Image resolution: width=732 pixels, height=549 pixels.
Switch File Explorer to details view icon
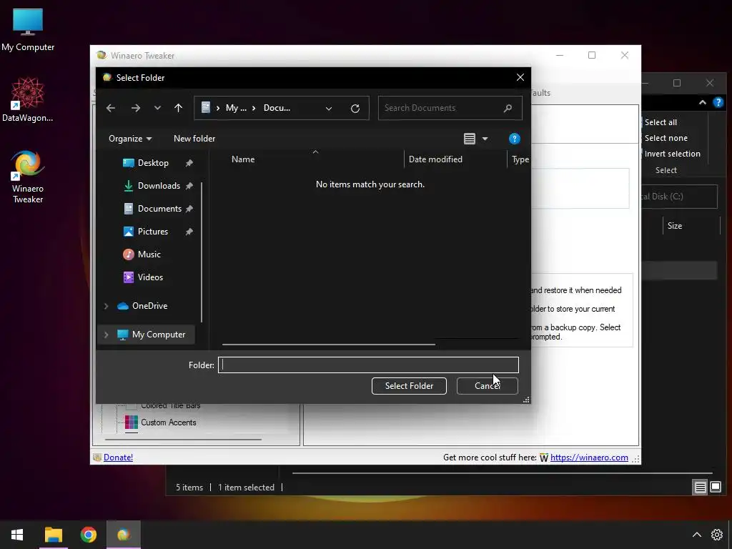pyautogui.click(x=701, y=488)
